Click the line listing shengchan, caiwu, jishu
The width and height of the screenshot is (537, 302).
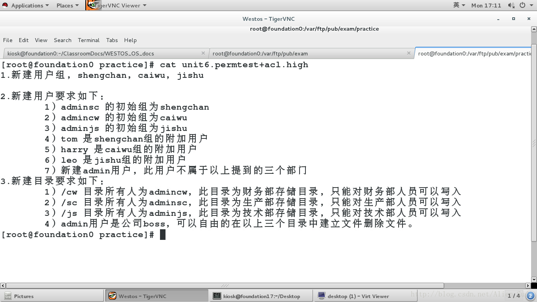(x=102, y=75)
